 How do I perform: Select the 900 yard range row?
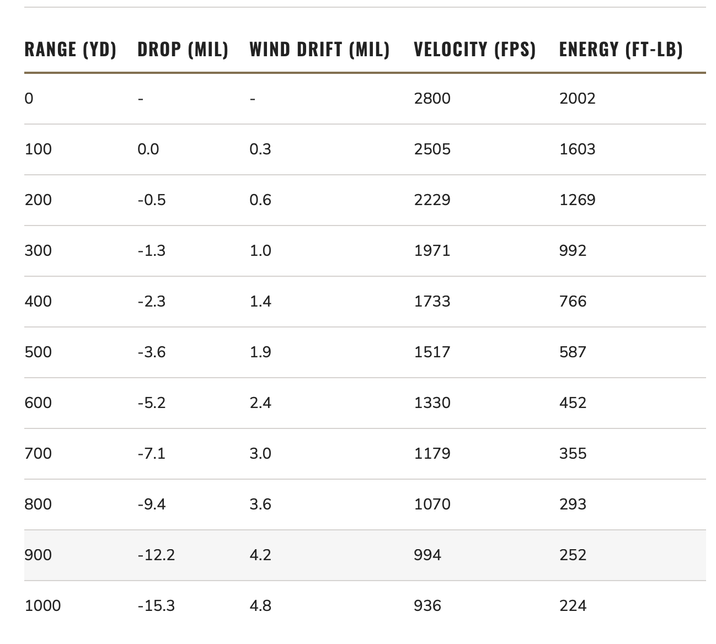[x=365, y=555]
